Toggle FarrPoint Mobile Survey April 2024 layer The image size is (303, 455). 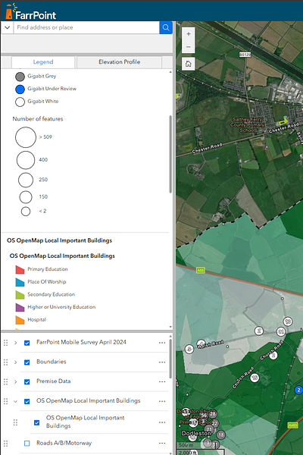(27, 343)
